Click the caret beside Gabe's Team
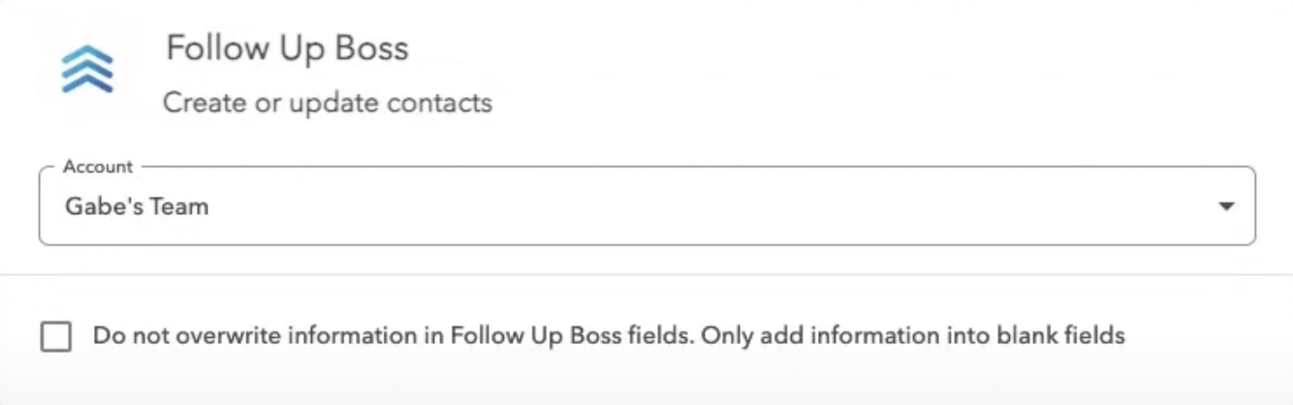Viewport: 1293px width, 405px height. tap(1226, 206)
